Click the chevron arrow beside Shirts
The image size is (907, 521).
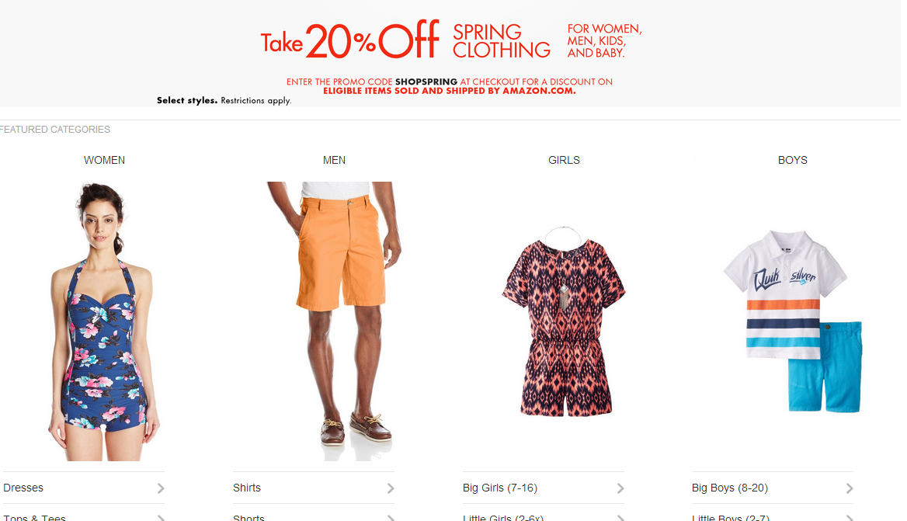click(x=391, y=488)
